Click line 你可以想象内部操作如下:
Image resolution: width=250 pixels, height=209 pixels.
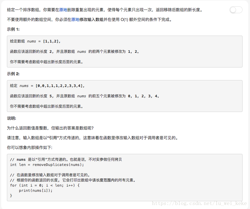click(30, 148)
